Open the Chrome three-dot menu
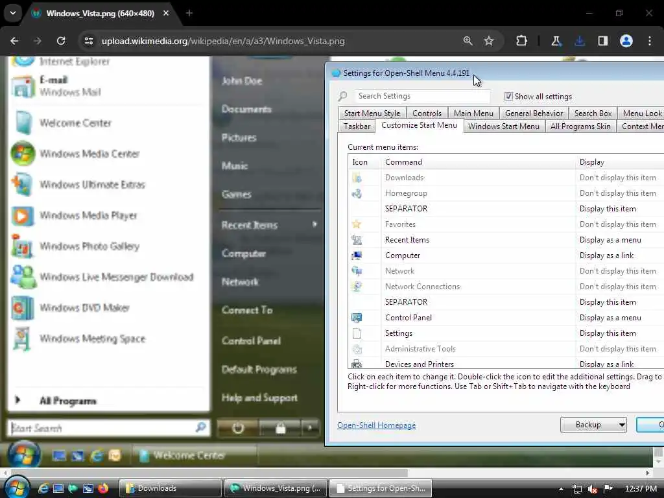Image resolution: width=664 pixels, height=498 pixels. point(650,41)
